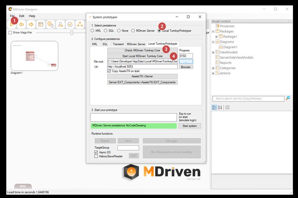Collapse the Packages tree node
Viewport: 298px width, 198px height.
[x=213, y=31]
